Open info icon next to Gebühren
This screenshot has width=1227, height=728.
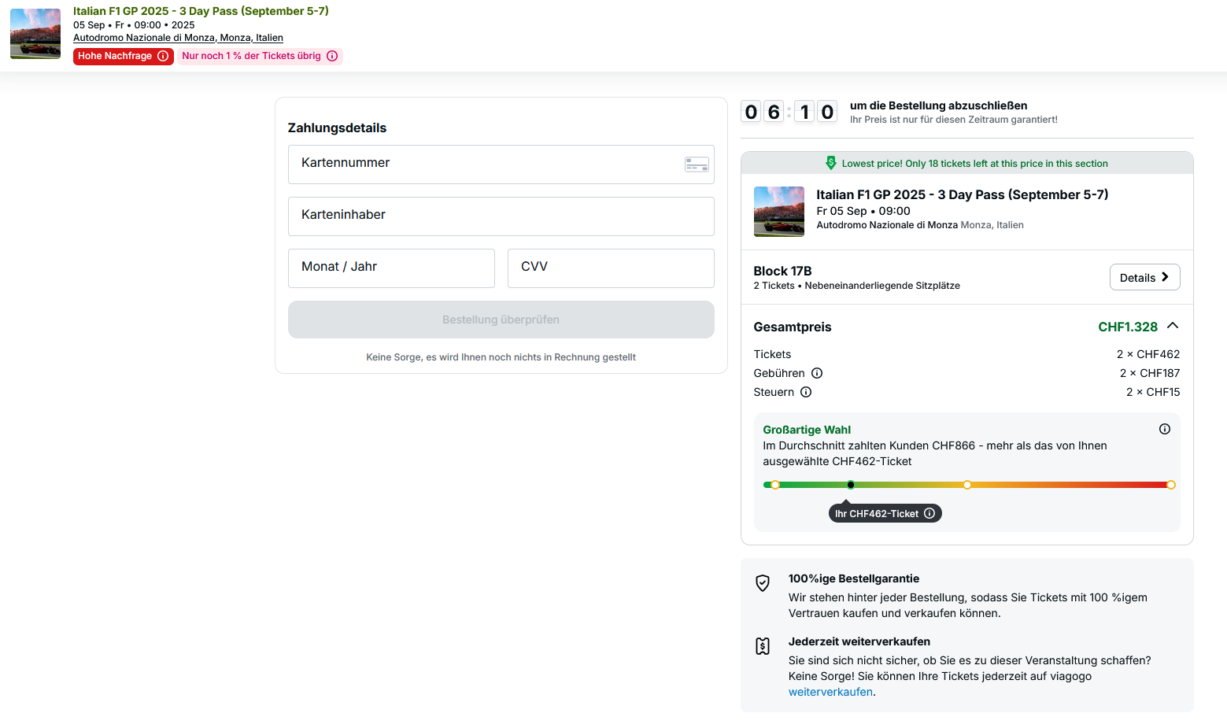click(x=817, y=373)
